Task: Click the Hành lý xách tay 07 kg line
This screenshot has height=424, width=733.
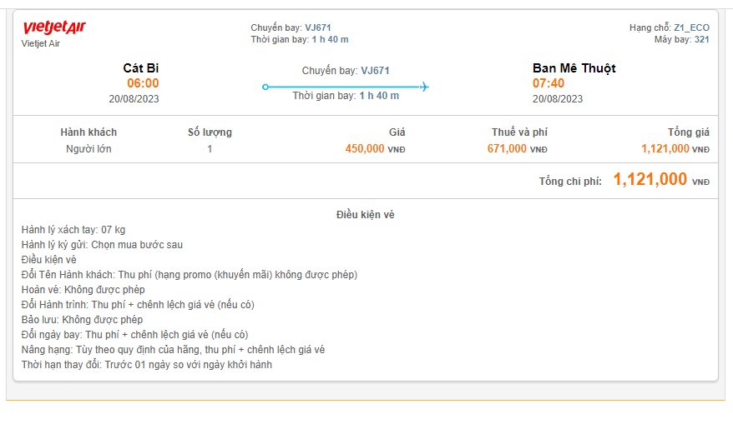Action: click(73, 230)
